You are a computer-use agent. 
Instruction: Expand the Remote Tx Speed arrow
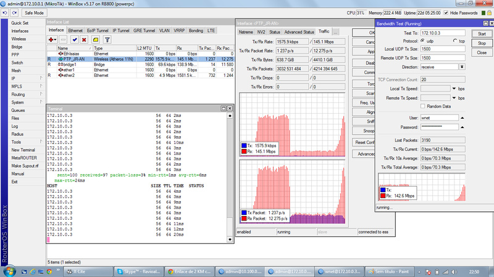tap(454, 98)
